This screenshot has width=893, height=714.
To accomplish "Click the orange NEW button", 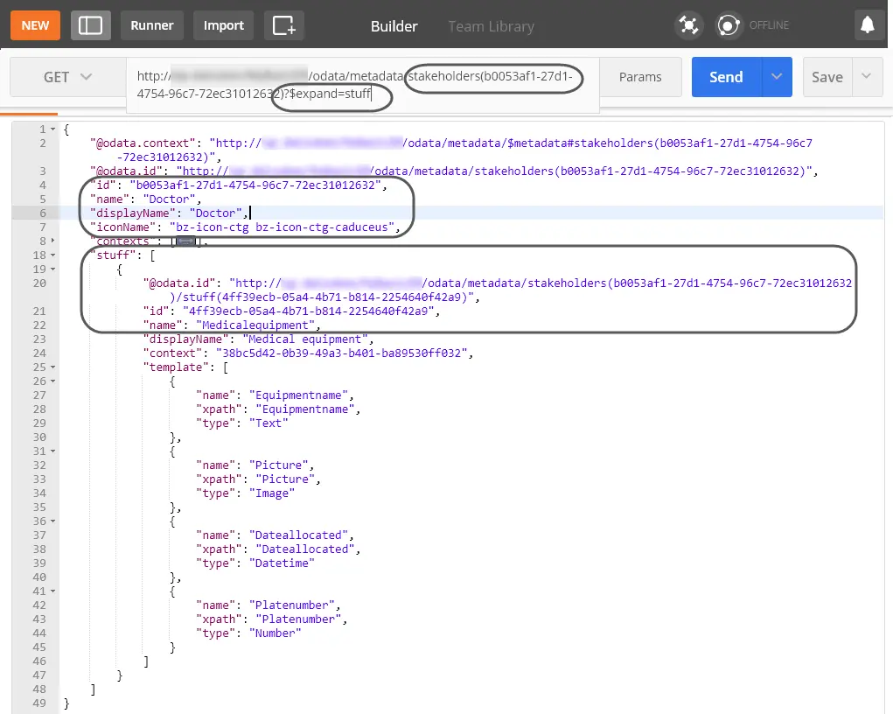I will (x=35, y=25).
